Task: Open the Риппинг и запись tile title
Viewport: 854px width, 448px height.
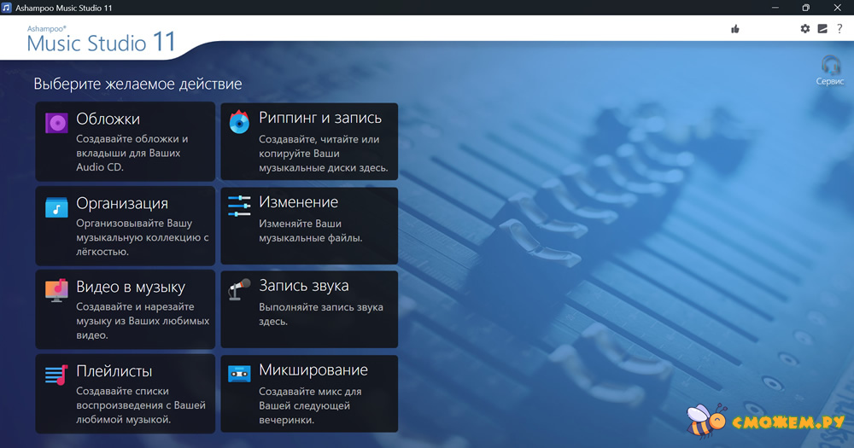Action: [x=320, y=118]
